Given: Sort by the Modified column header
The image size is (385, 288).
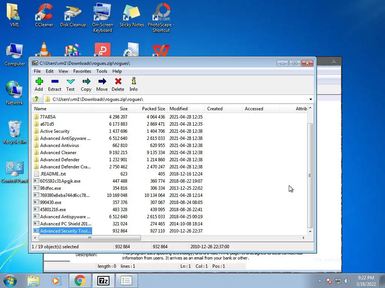Looking at the screenshot, I should point(186,109).
